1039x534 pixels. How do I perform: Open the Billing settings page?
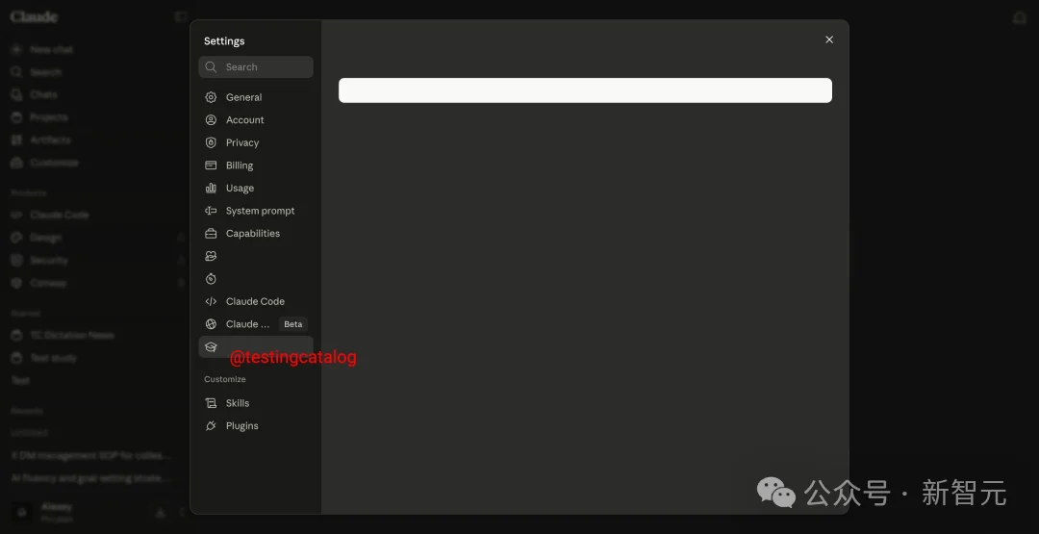tap(256, 165)
